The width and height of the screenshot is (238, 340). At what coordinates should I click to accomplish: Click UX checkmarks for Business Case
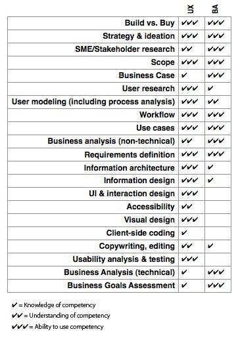click(184, 75)
